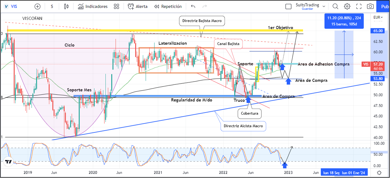Open axis settings gear at bottom right
This screenshot has width=390, height=178.
click(379, 173)
